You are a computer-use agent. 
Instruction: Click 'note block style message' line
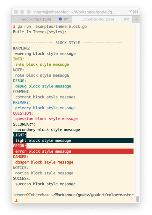pos(42,75)
